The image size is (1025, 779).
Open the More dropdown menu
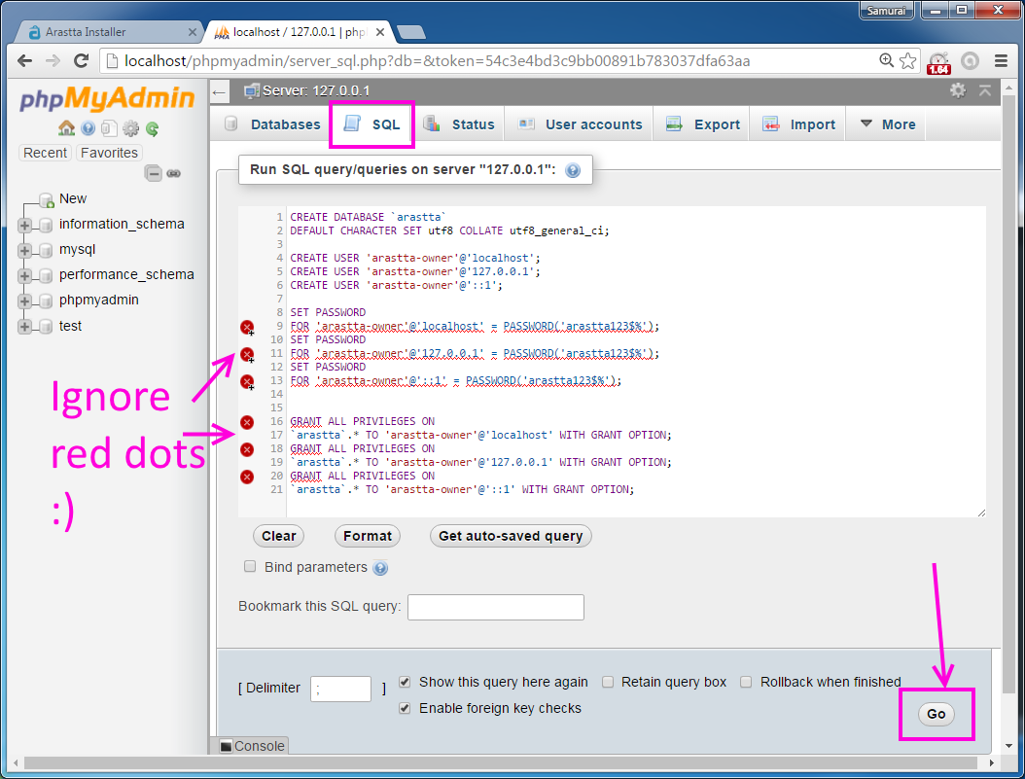click(x=887, y=124)
